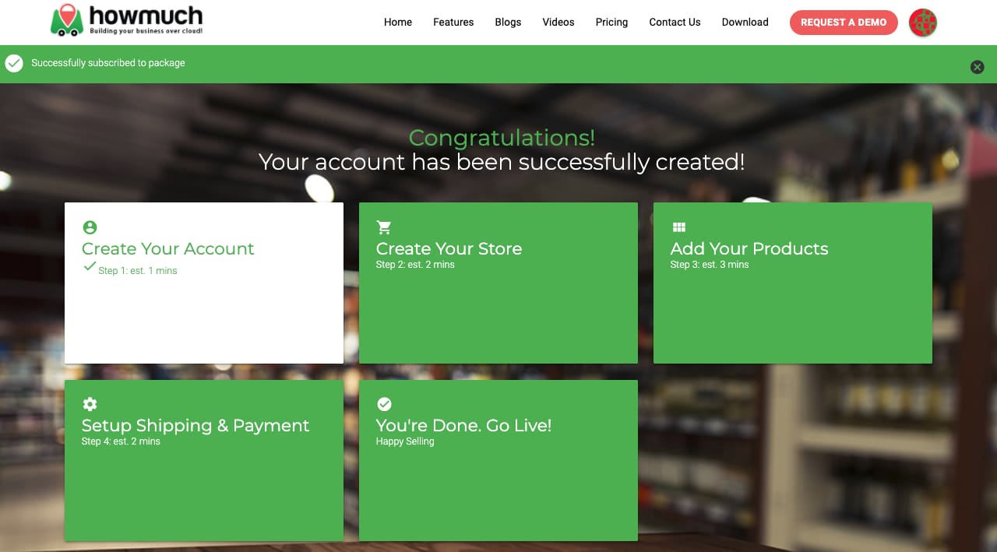The image size is (997, 552).
Task: Open the Download link in the navigation
Action: coord(745,22)
